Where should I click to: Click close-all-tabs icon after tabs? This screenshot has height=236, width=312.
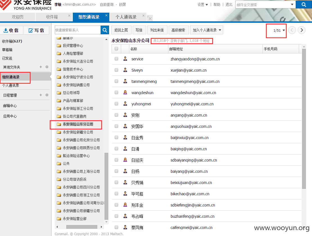tap(150, 18)
